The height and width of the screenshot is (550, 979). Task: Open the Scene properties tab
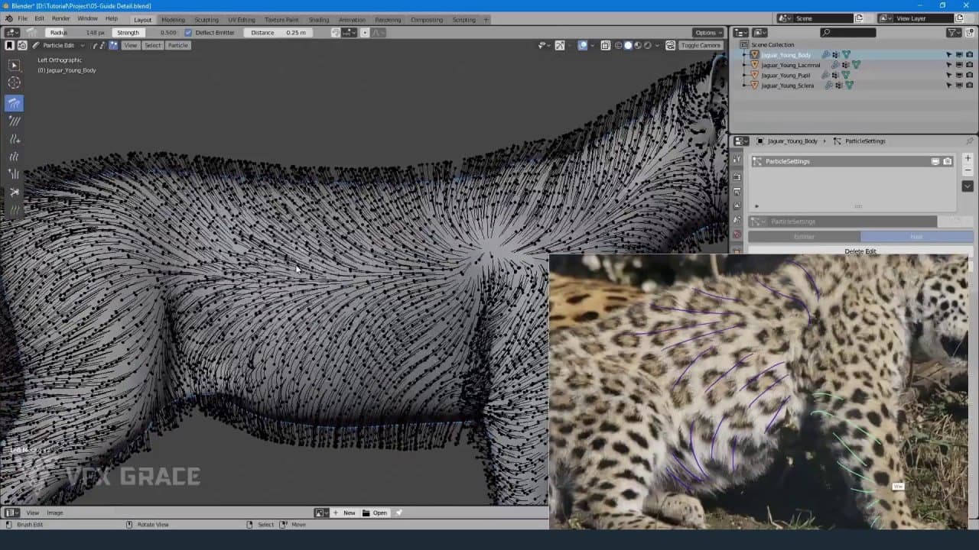click(737, 220)
